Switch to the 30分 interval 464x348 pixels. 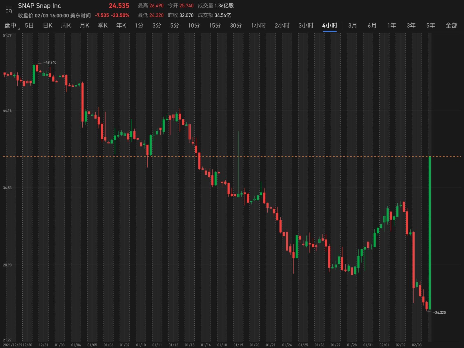[x=236, y=26]
